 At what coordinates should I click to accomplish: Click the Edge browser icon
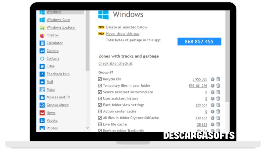click(x=42, y=66)
